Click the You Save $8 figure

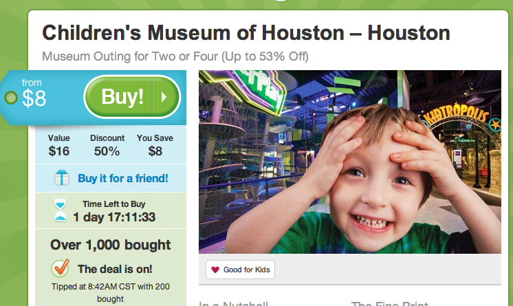(x=155, y=145)
